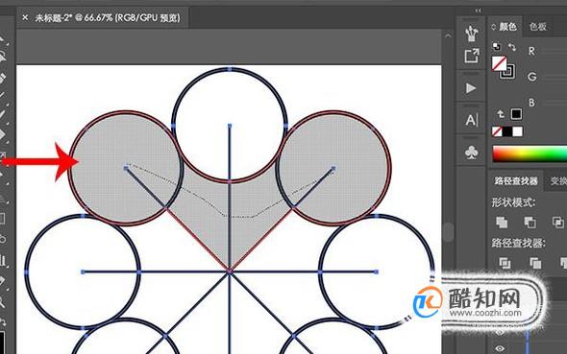Image resolution: width=567 pixels, height=354 pixels.
Task: Switch to the 色板 swatches tab
Action: [x=538, y=27]
